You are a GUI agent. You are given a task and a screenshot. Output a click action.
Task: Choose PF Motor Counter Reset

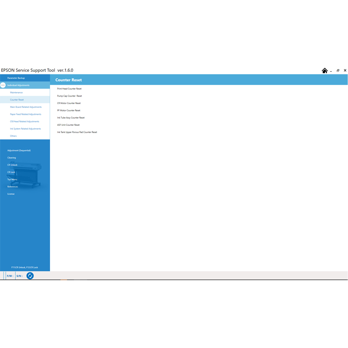click(x=69, y=110)
